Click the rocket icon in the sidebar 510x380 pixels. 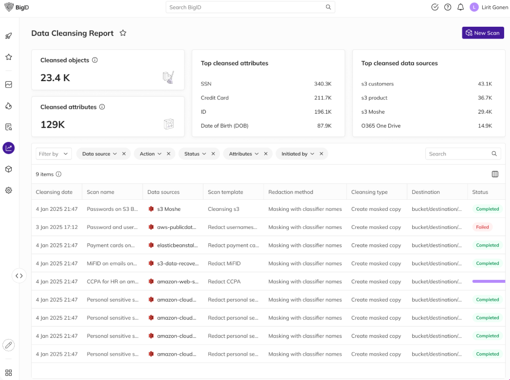coord(8,36)
